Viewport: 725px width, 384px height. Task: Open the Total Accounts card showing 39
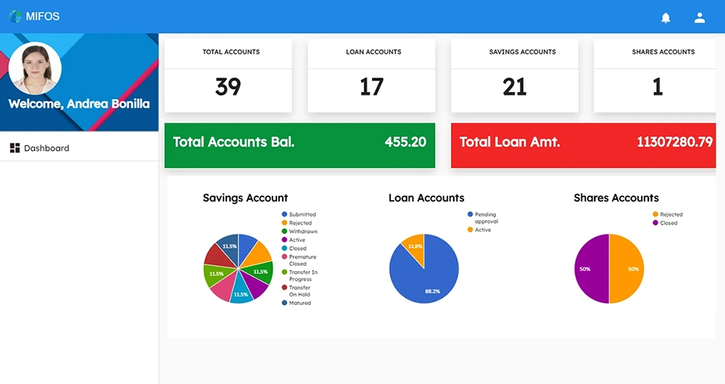228,75
